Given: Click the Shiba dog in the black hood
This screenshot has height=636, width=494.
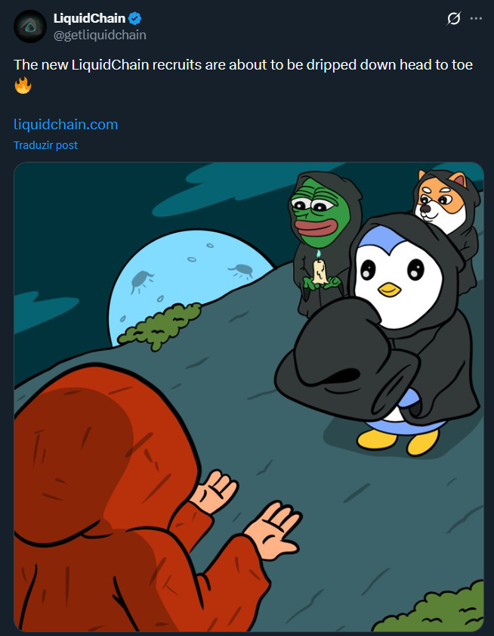Looking at the screenshot, I should [442, 199].
